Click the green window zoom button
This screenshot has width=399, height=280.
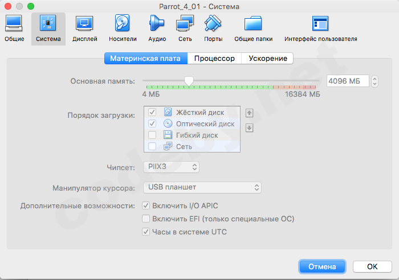click(x=31, y=6)
